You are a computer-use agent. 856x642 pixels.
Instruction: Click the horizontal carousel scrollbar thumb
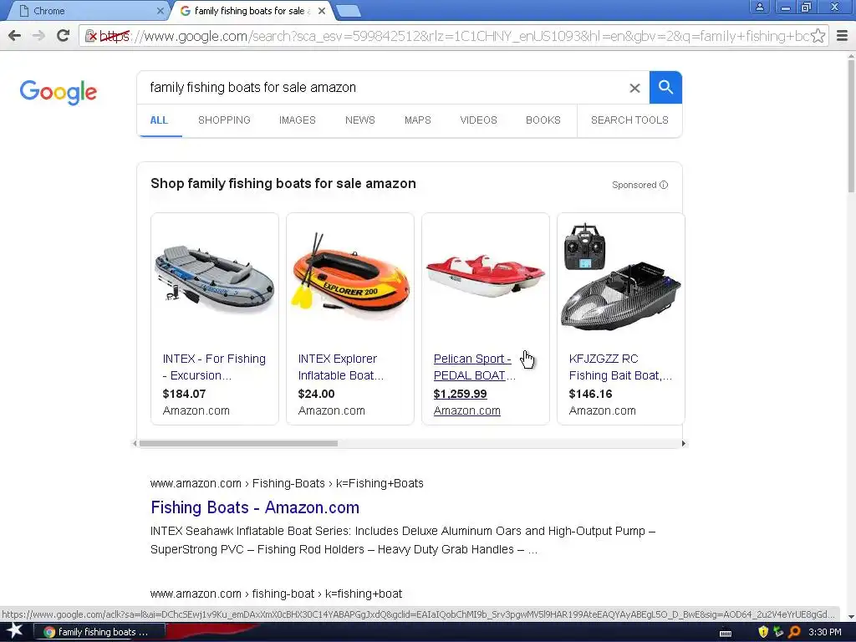[x=238, y=443]
